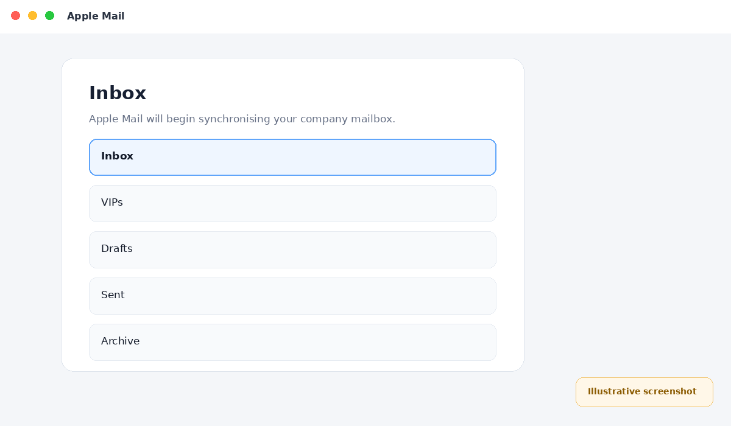This screenshot has height=426, width=731.
Task: Open the VIPs mailbox
Action: 292,203
